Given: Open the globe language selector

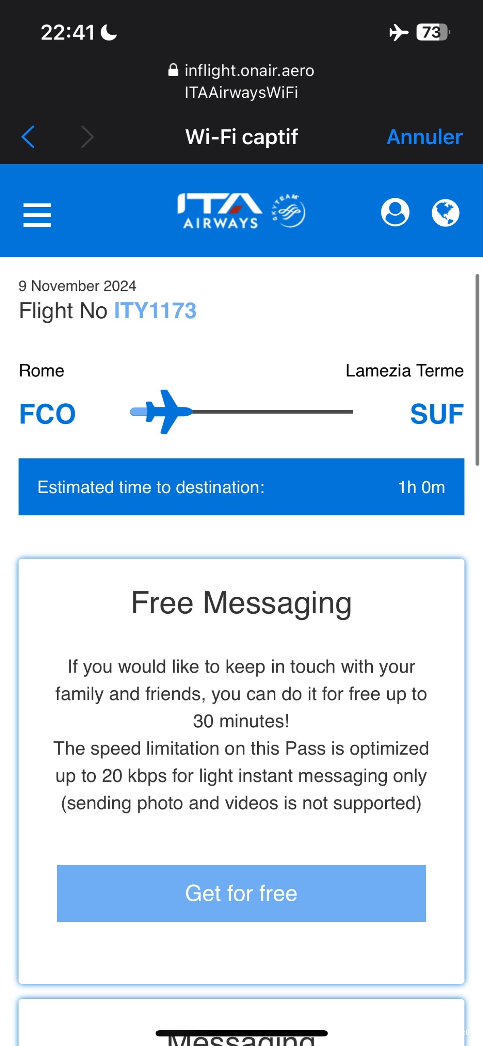Looking at the screenshot, I should click(x=445, y=212).
